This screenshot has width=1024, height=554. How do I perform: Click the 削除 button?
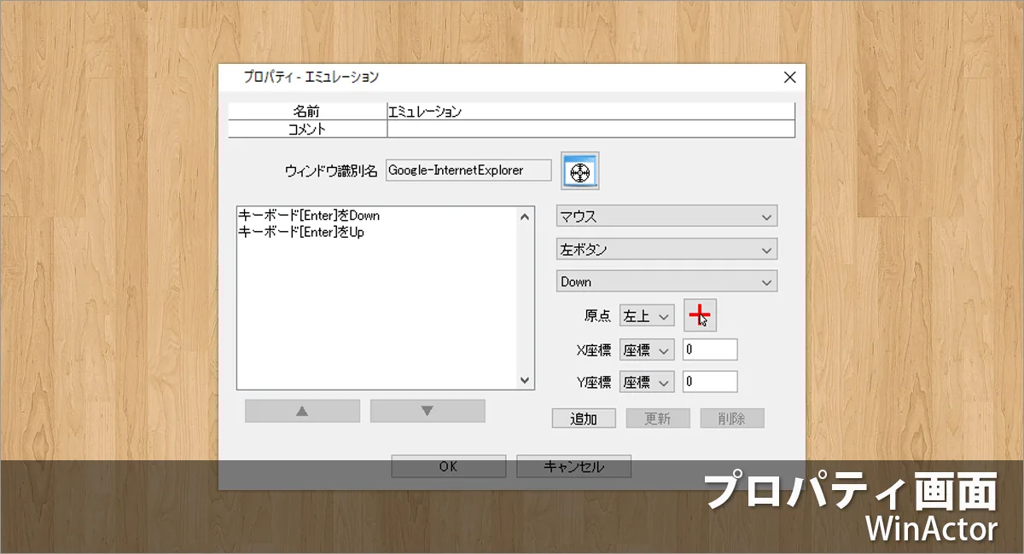coord(732,418)
